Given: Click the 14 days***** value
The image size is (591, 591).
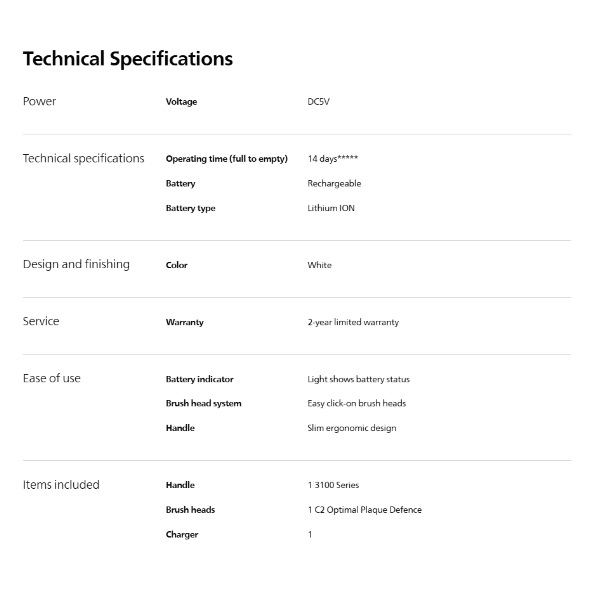Looking at the screenshot, I should pyautogui.click(x=332, y=158).
